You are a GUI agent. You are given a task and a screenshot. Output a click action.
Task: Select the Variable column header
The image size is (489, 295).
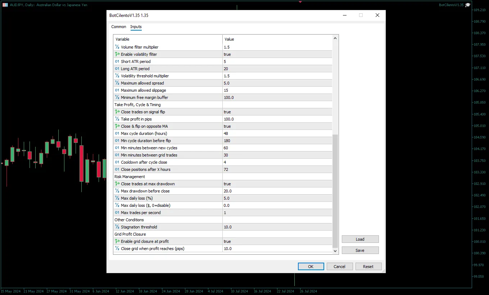pyautogui.click(x=168, y=39)
